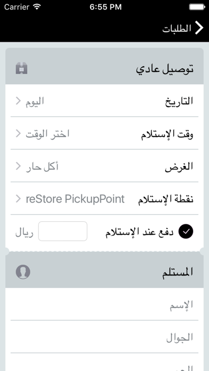Open the اختر الوقت time picker
Viewport: 209px width, 371px height.
(47, 134)
